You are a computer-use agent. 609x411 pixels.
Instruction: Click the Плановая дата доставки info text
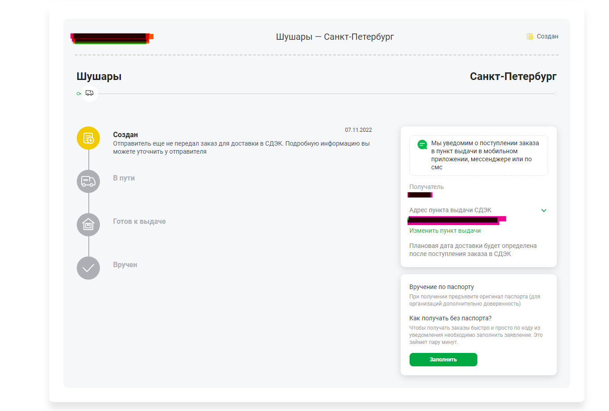coord(473,250)
